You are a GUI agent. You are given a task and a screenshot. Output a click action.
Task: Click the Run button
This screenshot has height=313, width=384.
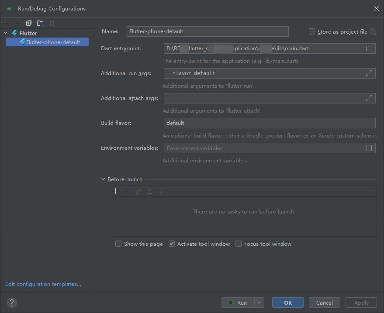point(238,303)
